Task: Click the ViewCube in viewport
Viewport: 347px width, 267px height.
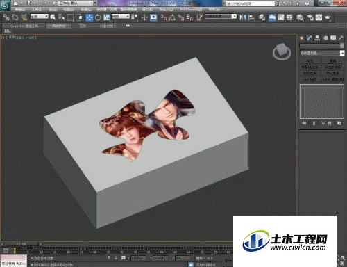Action: click(282, 51)
